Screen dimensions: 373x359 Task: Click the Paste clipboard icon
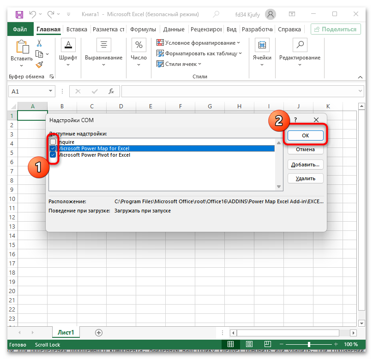coord(22,47)
